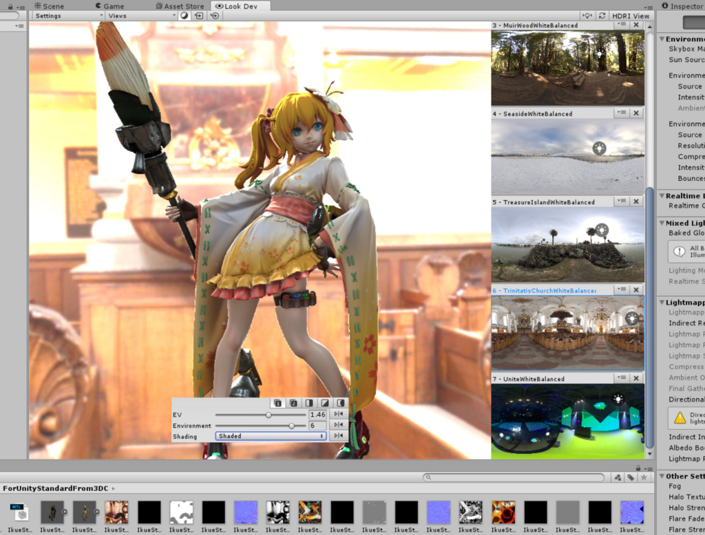Click the arrow-into-circle icon in Look Dev toolbar
The image size is (705, 535).
(x=215, y=16)
